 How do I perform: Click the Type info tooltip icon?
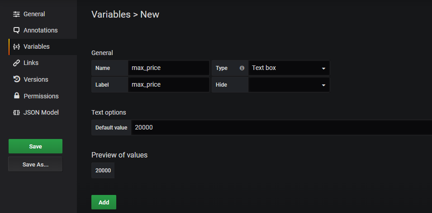(242, 68)
